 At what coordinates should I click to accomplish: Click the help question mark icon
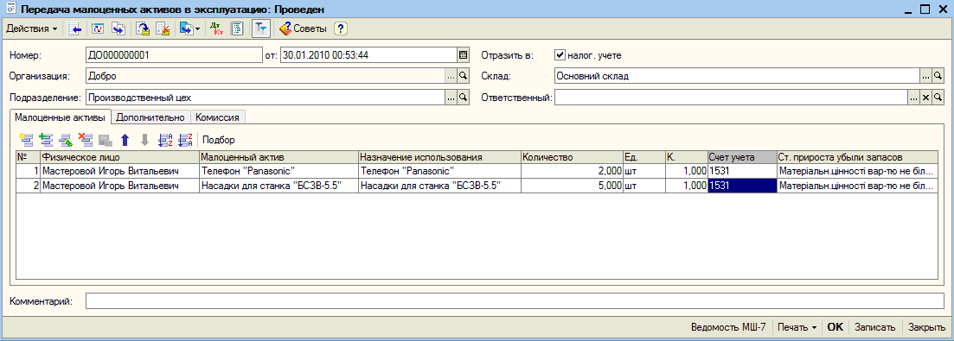pyautogui.click(x=340, y=28)
